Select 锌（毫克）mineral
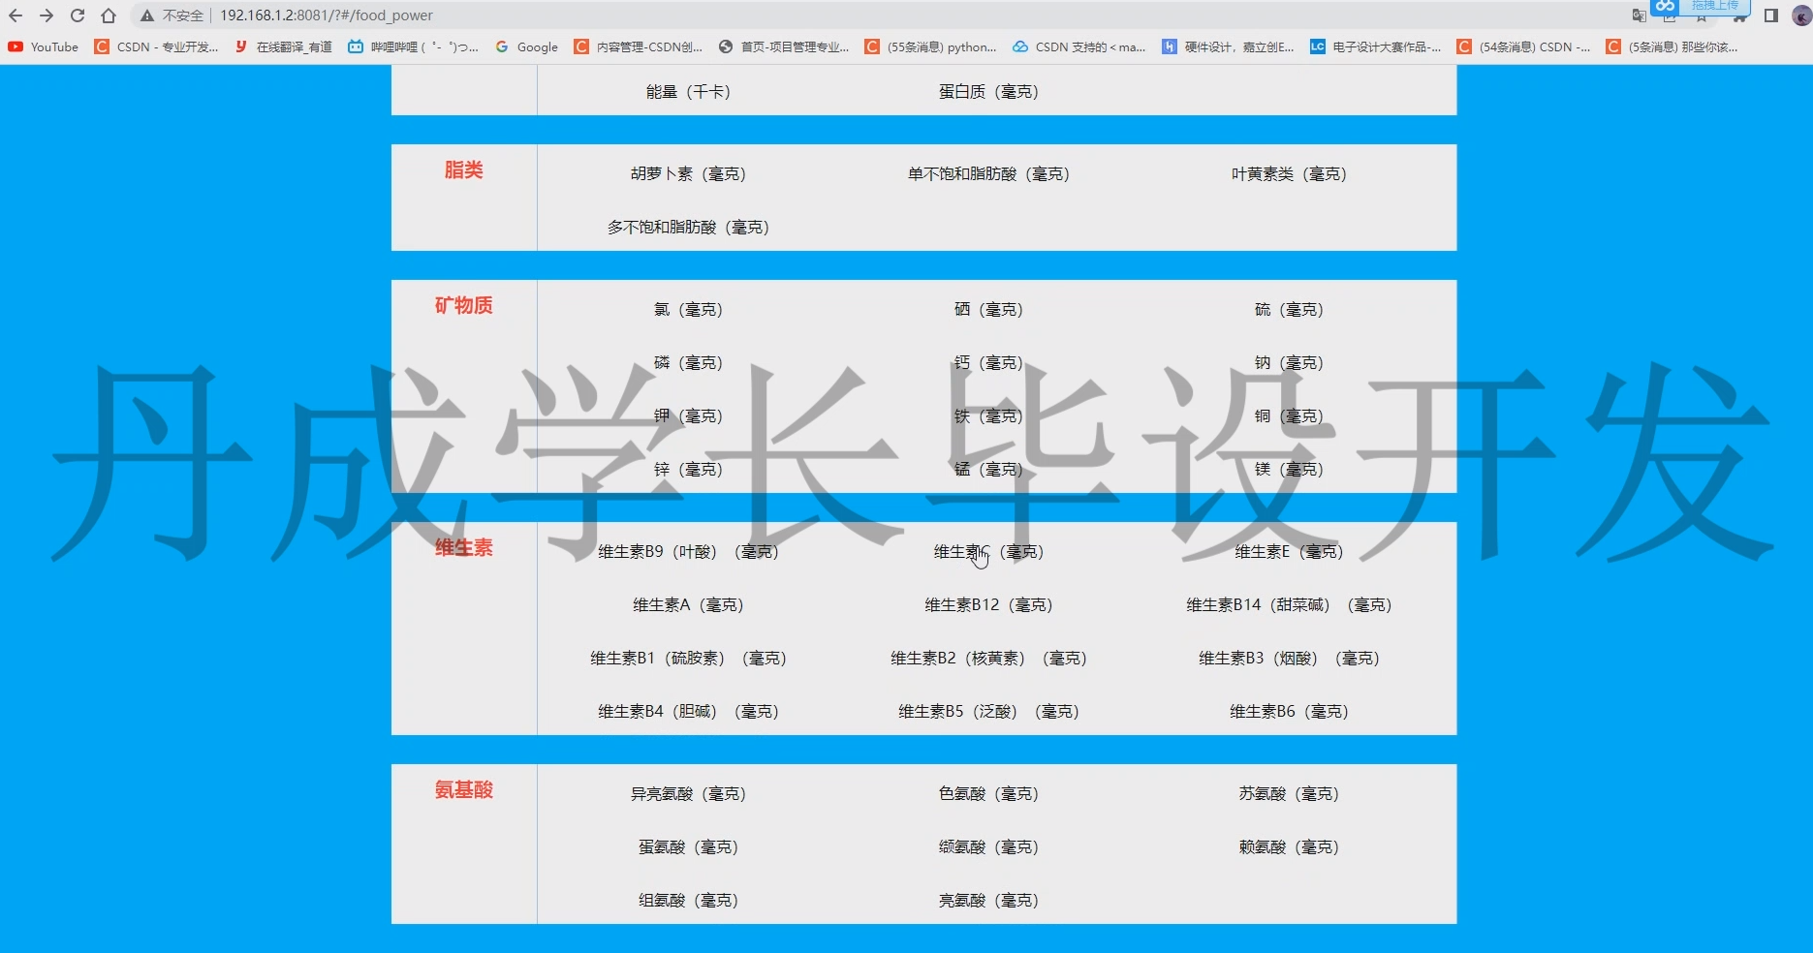 [x=688, y=470]
